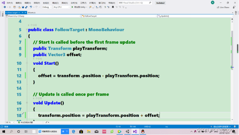Open the 帮助(H) menu
Image resolution: width=239 pixels, height=135 pixels.
pyautogui.click(x=112, y=3)
